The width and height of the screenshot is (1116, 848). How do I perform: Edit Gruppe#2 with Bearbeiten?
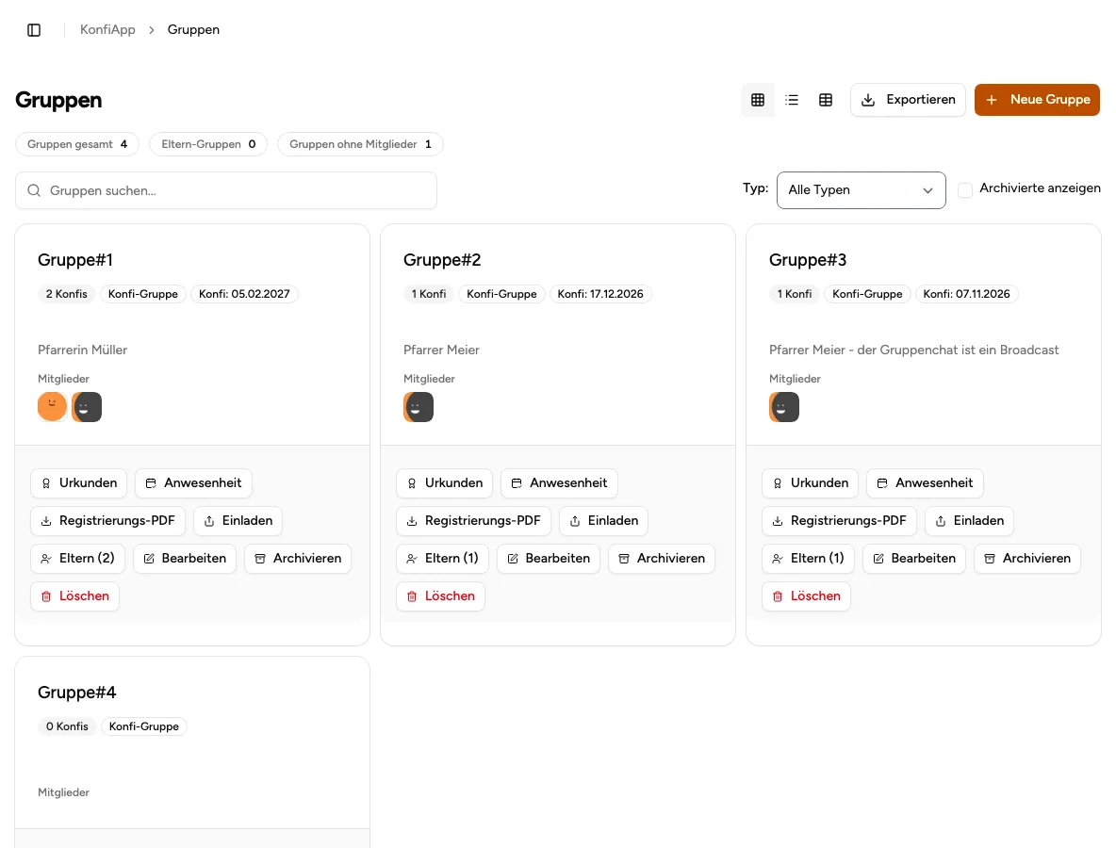click(549, 559)
